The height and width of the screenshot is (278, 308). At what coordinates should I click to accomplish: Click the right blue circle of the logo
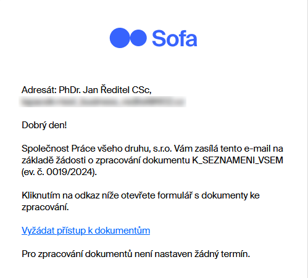[138, 38]
